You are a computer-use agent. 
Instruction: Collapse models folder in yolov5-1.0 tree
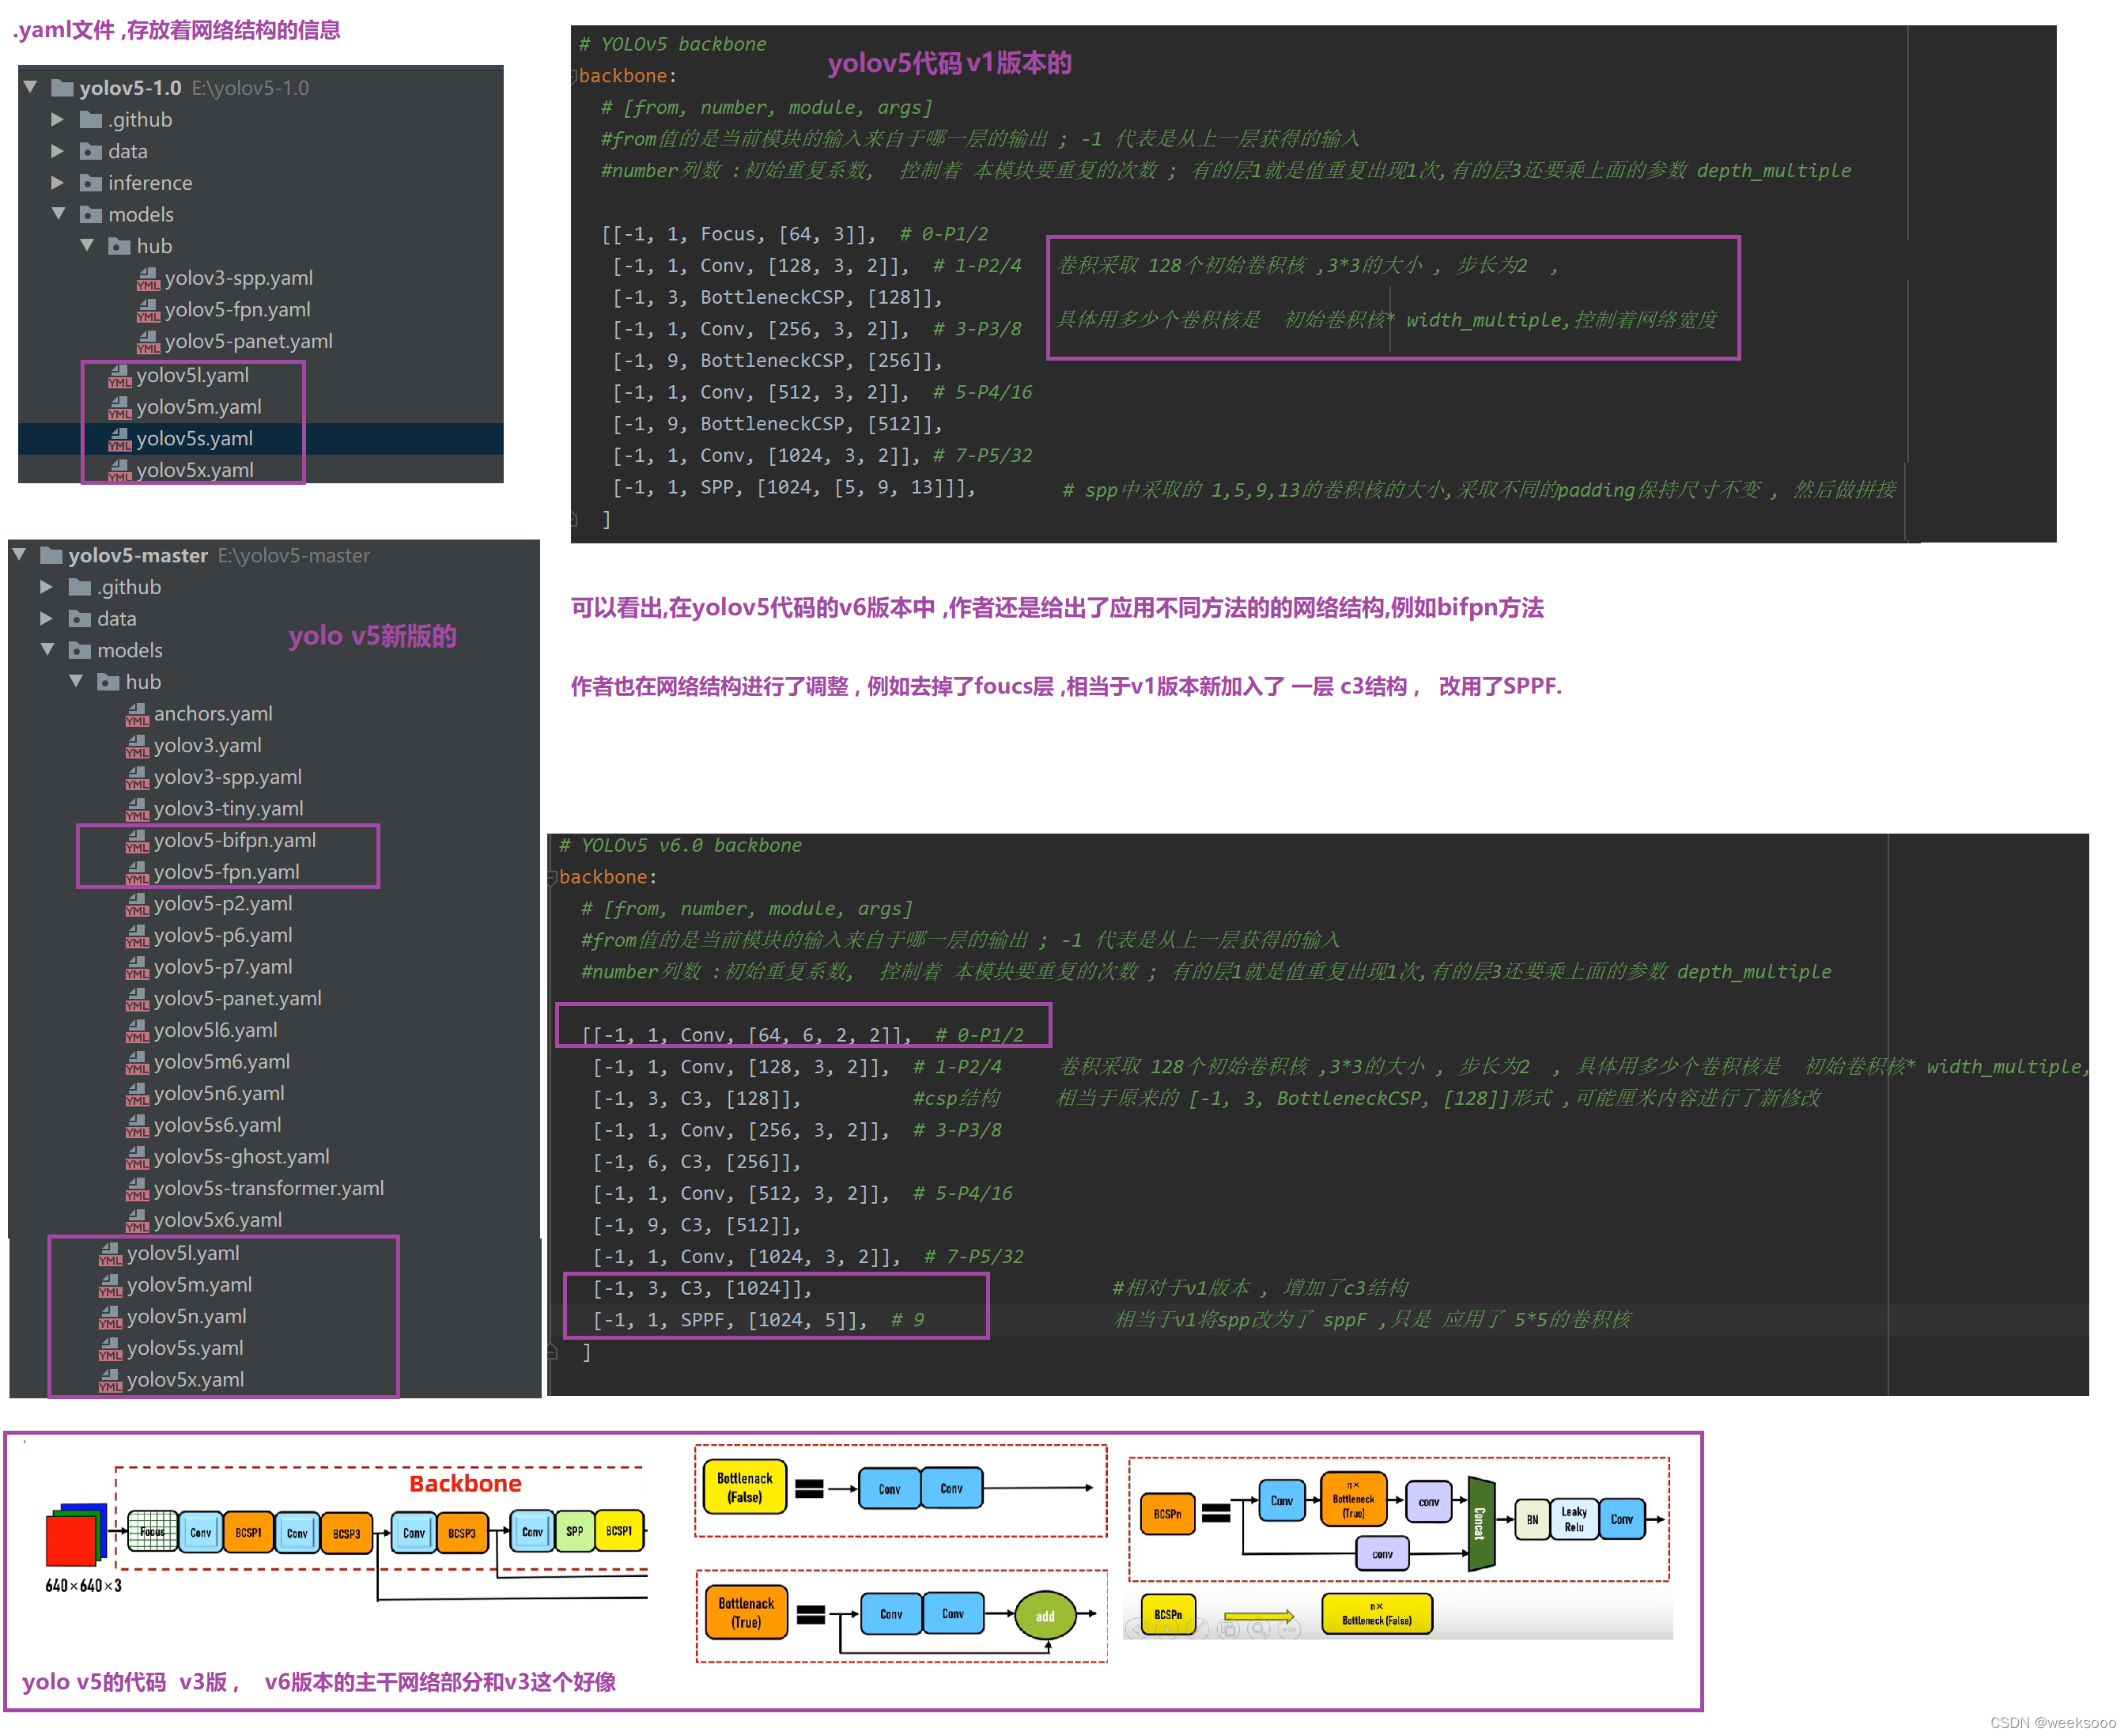pyautogui.click(x=58, y=214)
